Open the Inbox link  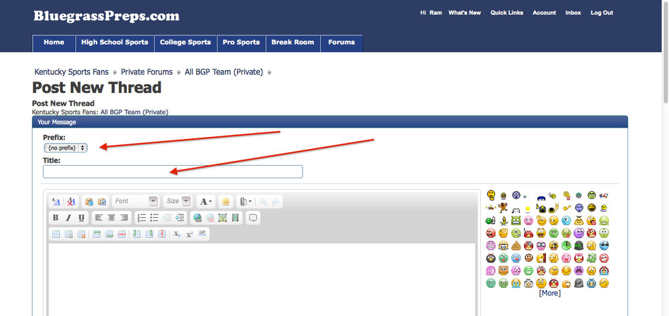573,13
